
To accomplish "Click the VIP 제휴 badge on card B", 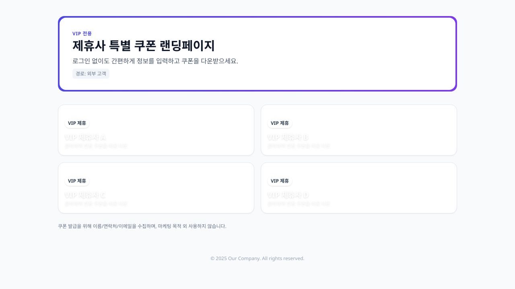I will (x=280, y=123).
